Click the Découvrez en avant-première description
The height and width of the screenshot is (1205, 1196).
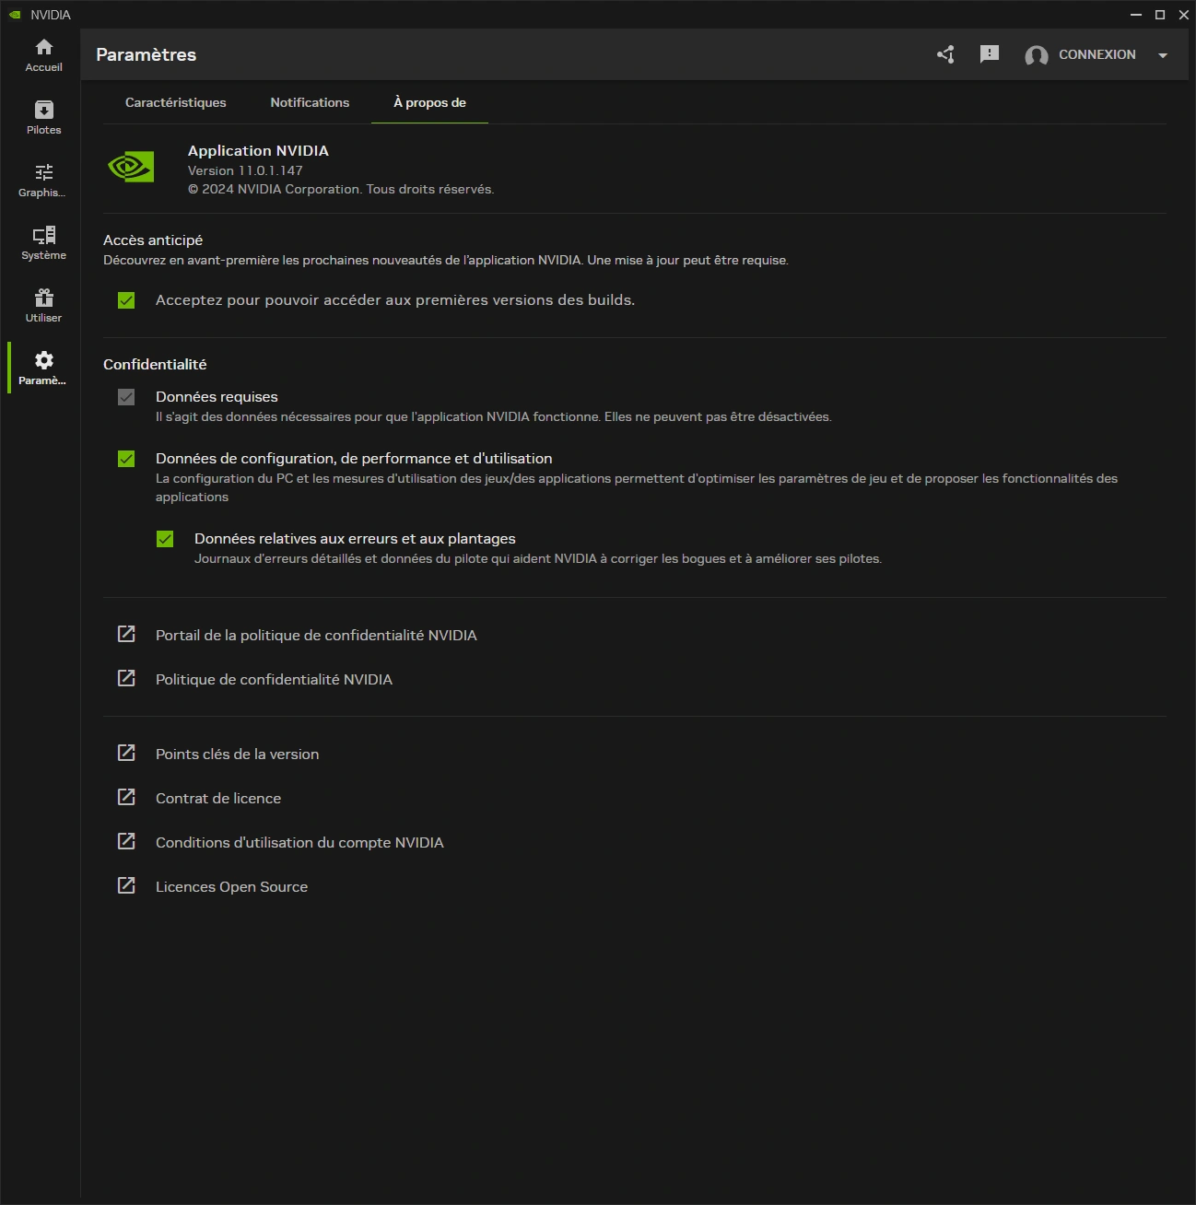click(446, 260)
